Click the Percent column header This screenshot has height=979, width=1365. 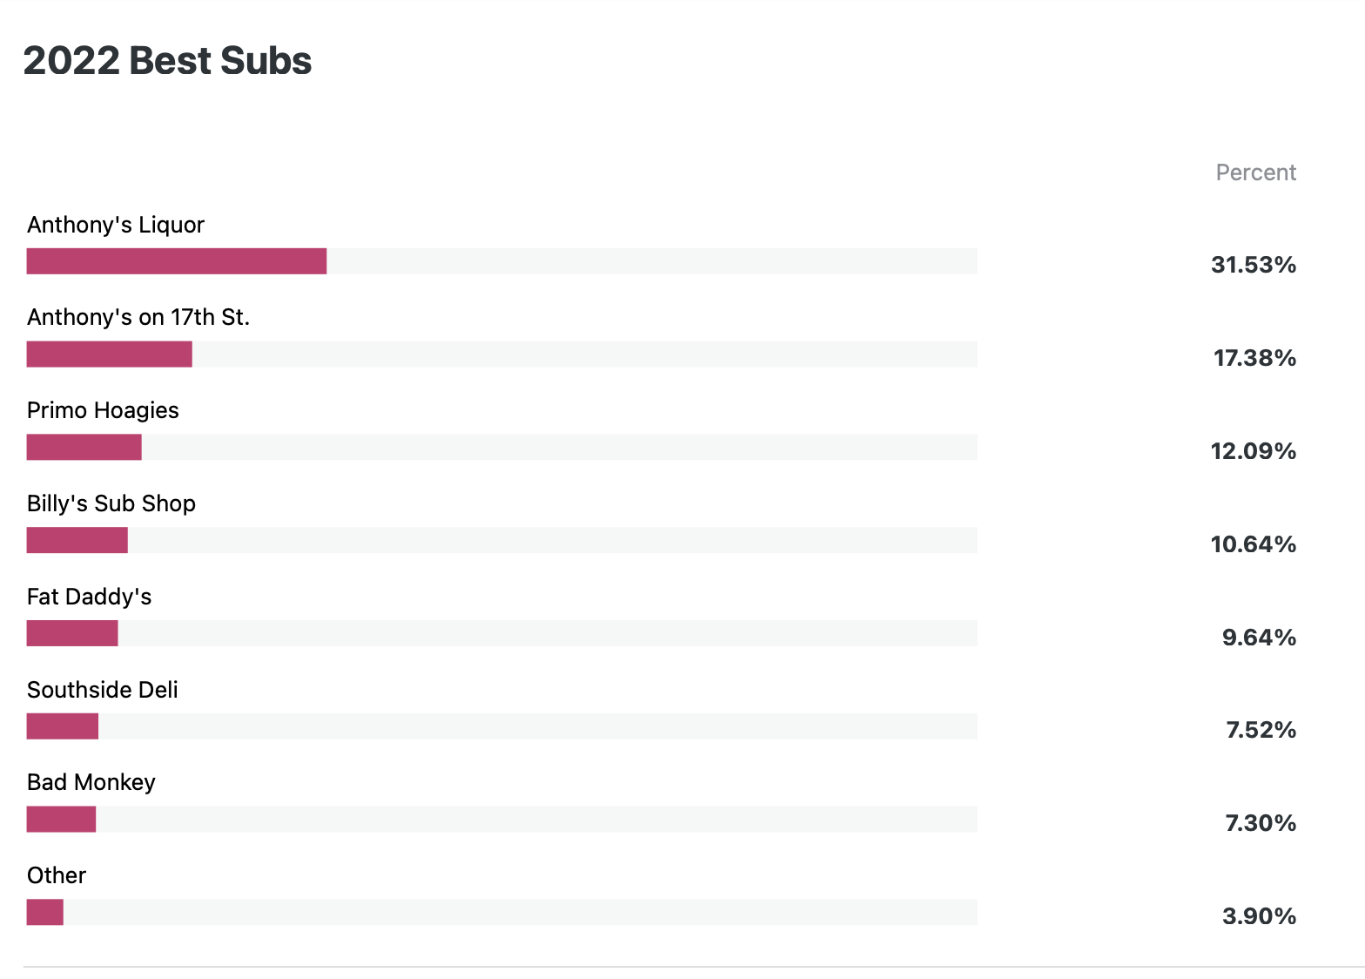tap(1255, 172)
